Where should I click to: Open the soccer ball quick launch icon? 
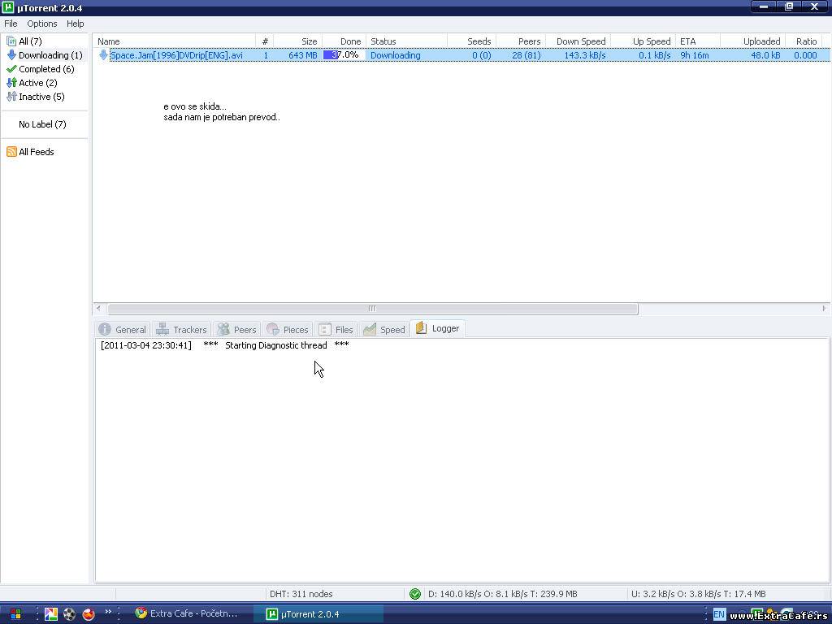coord(70,614)
